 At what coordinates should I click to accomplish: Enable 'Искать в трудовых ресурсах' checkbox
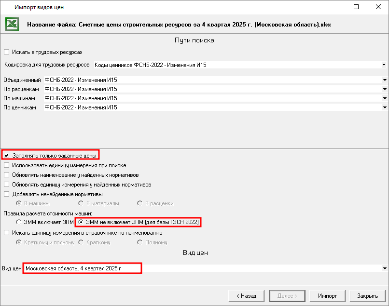(x=7, y=52)
